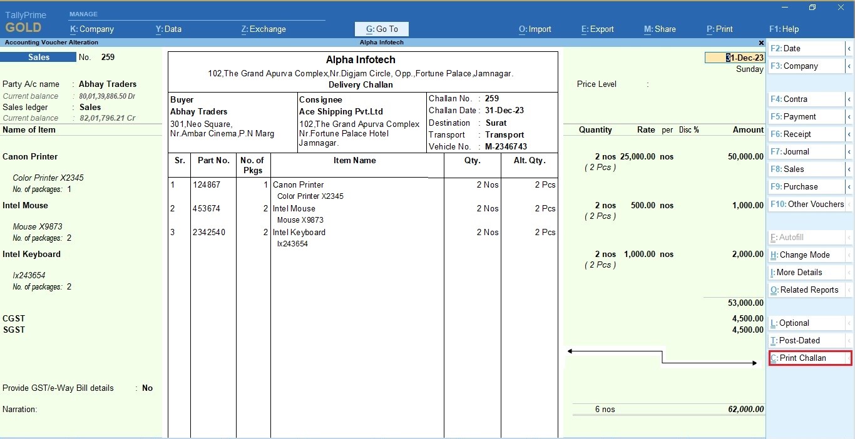The width and height of the screenshot is (855, 439).
Task: Open the M: Share menu
Action: 659,29
